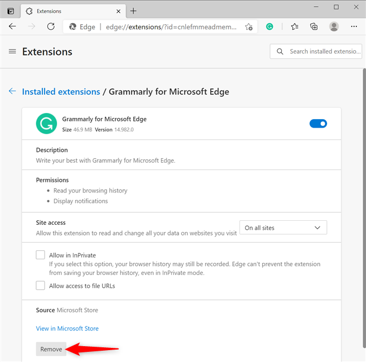Open the Favorites list icon
The width and height of the screenshot is (366, 362).
[295, 27]
